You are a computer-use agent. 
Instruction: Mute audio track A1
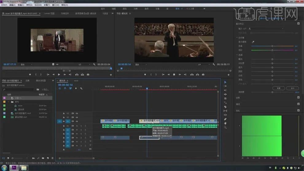coord(77,126)
